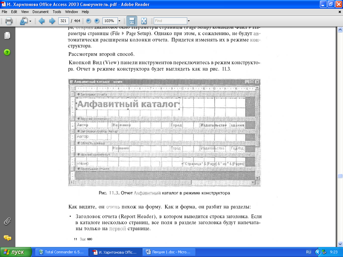Viewport: 343px width, 257px height.
Task: Click the vertical scrollbar down arrow
Action: [340, 244]
